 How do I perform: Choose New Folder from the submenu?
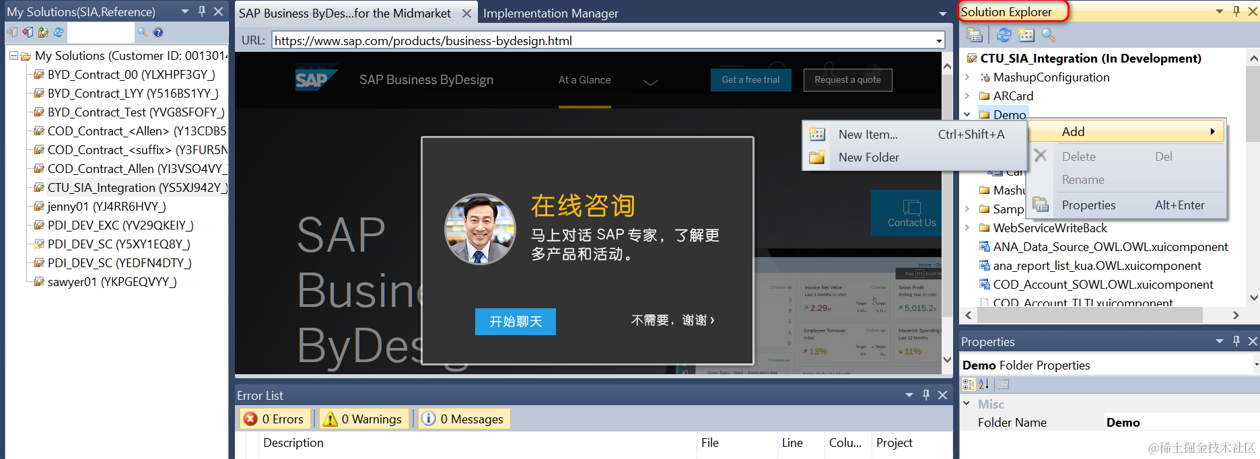click(x=914, y=157)
